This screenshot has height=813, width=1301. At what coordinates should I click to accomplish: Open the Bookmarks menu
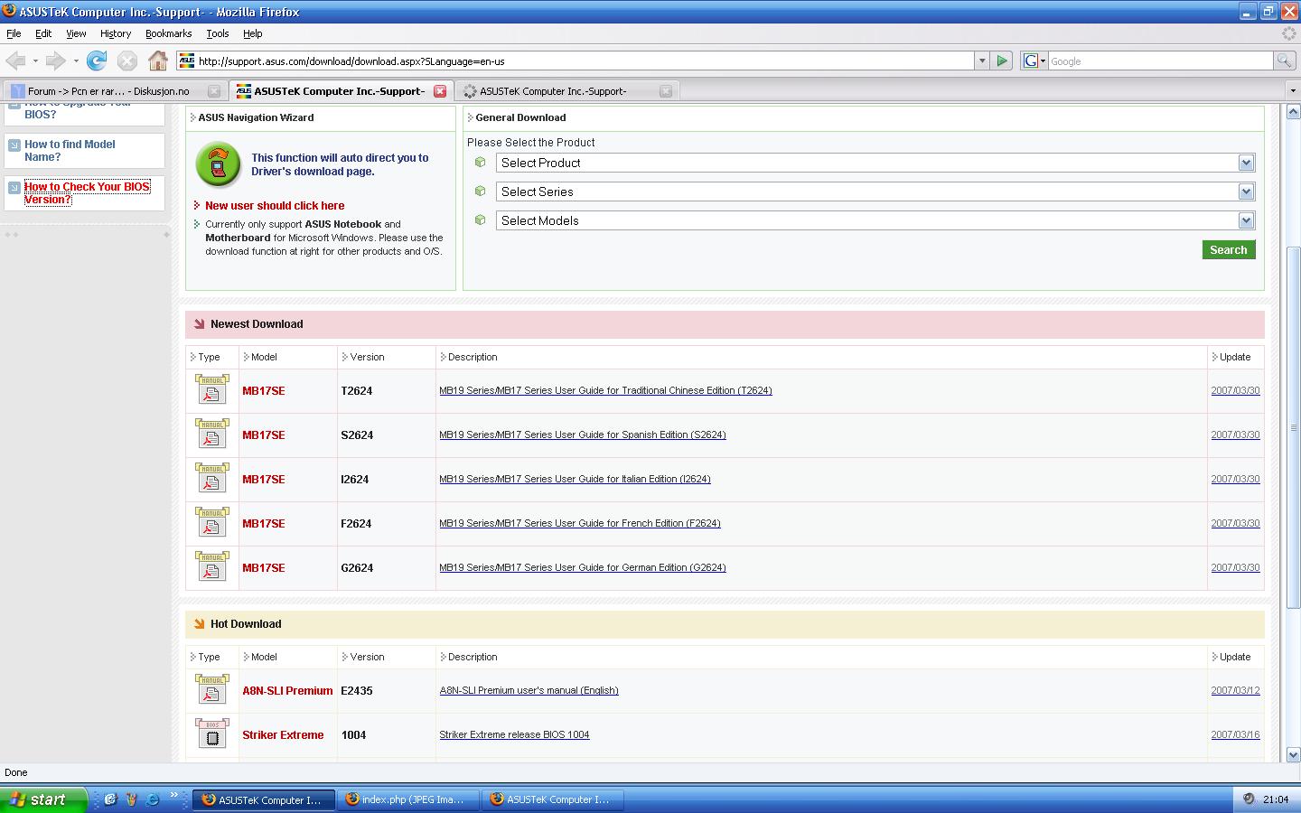coord(168,33)
